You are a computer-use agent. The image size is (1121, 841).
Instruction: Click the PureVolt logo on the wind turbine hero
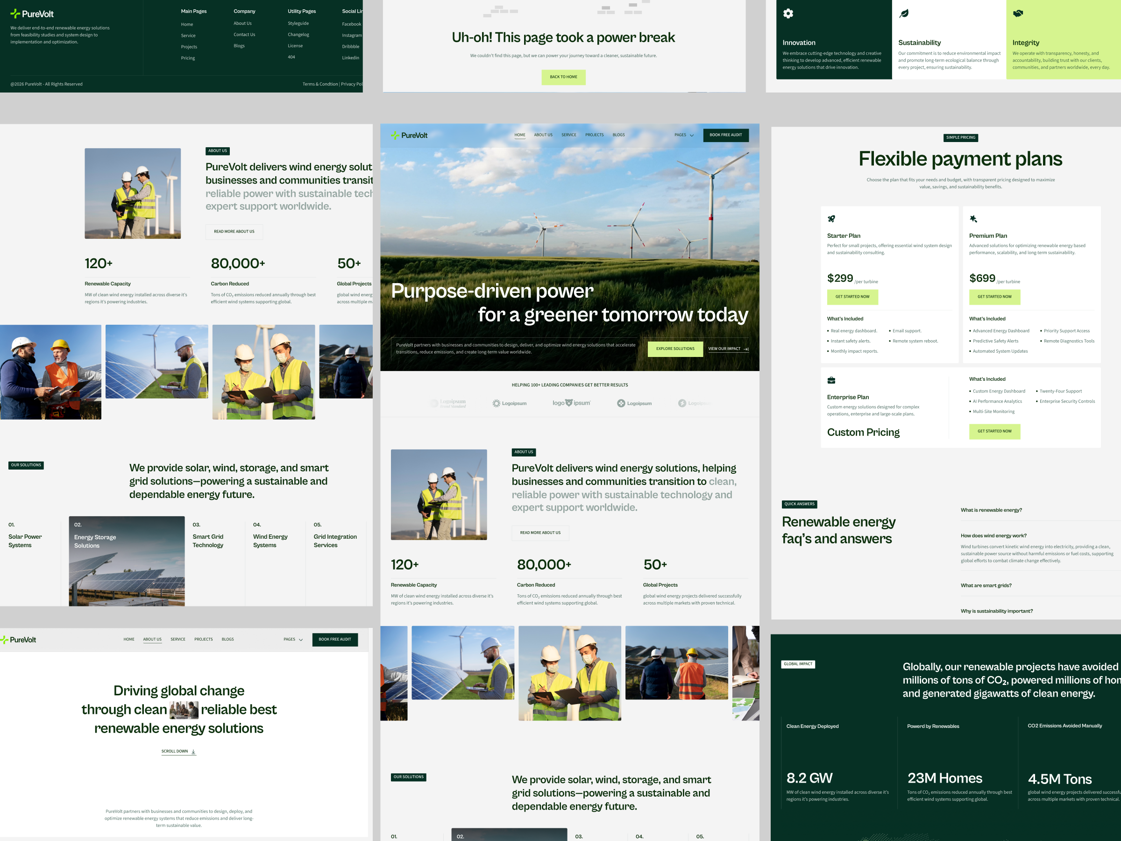coord(409,135)
